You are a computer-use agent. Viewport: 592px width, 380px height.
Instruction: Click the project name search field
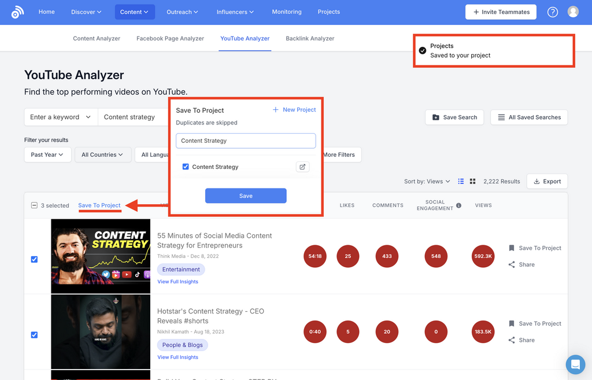coord(246,141)
